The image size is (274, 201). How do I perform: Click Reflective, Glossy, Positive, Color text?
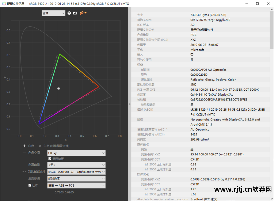213,80
